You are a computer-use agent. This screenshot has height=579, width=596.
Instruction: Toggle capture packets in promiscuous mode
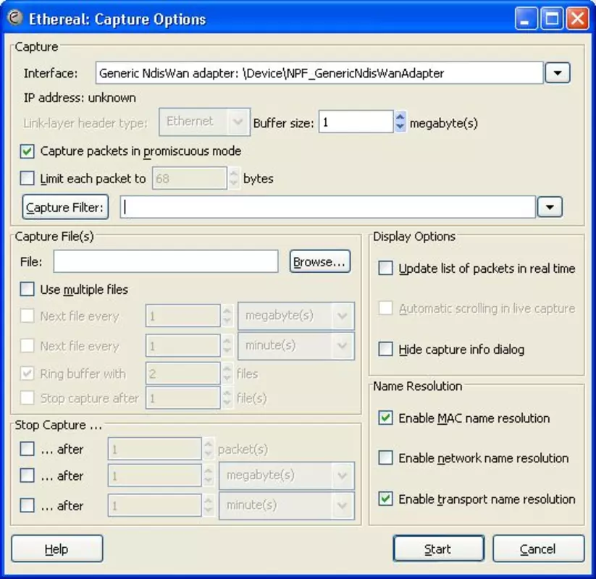[27, 151]
